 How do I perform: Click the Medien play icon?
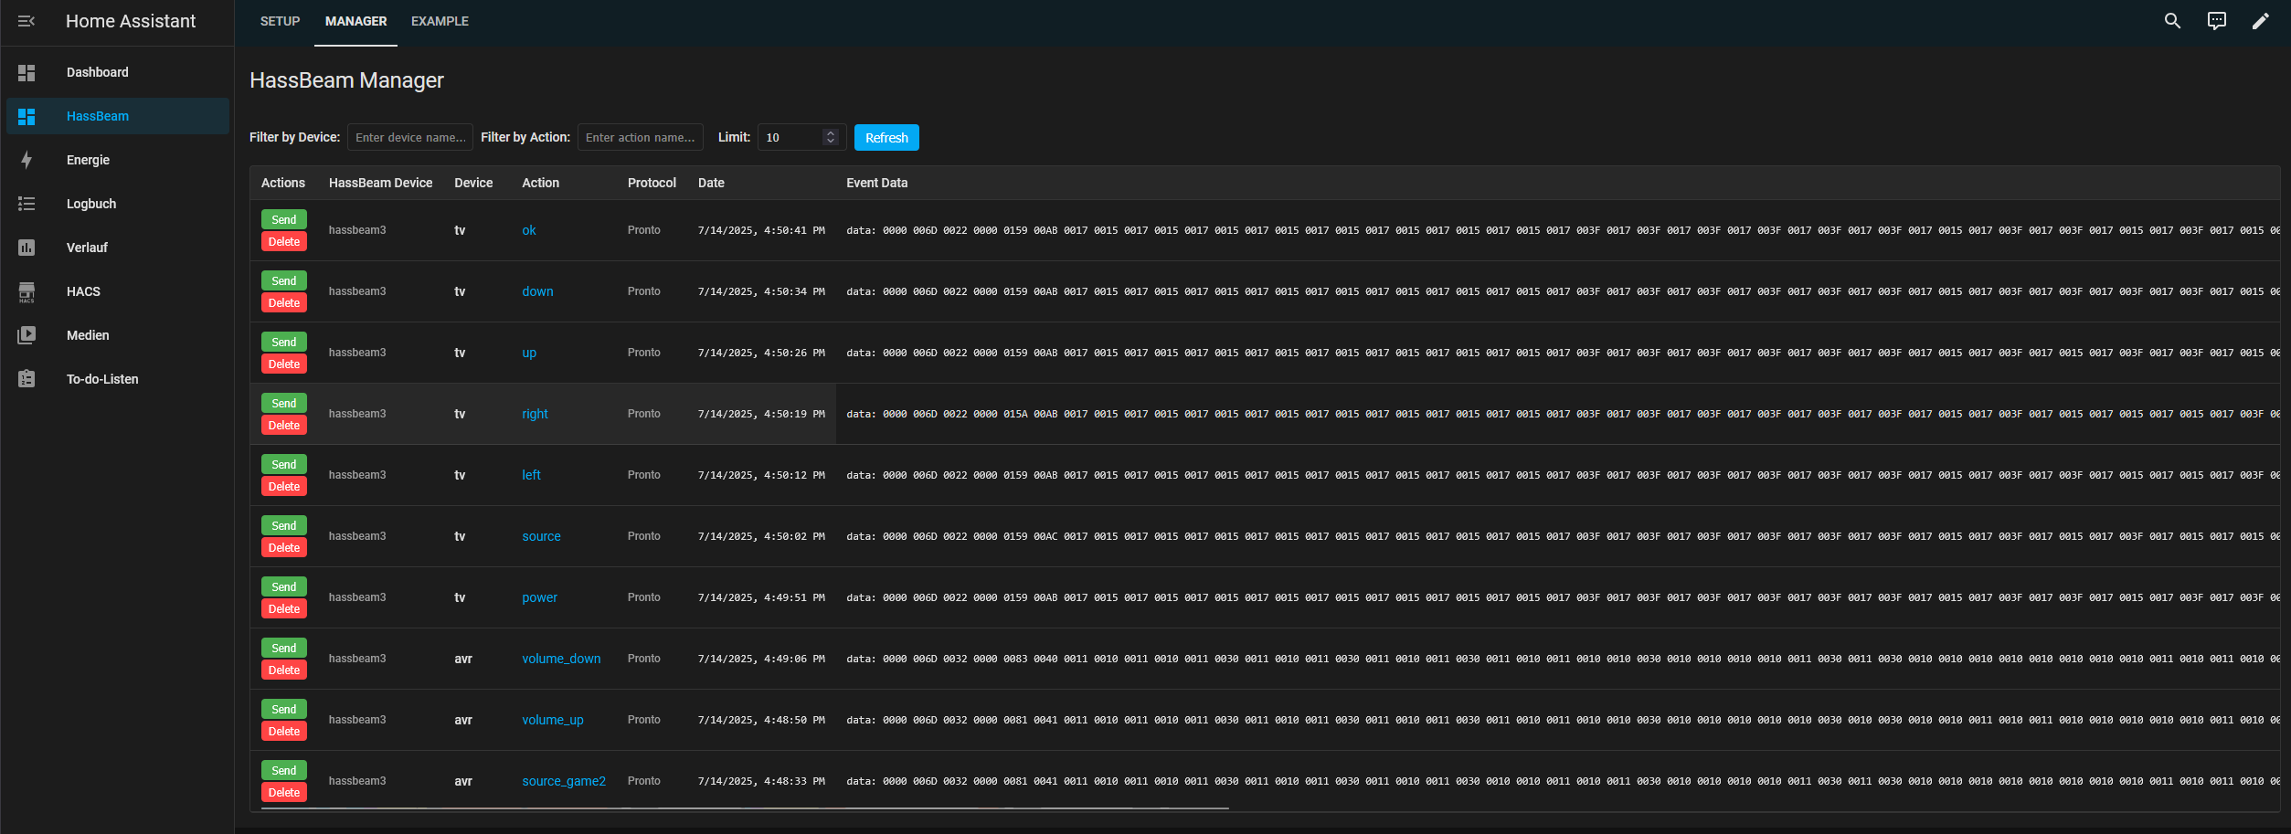27,335
